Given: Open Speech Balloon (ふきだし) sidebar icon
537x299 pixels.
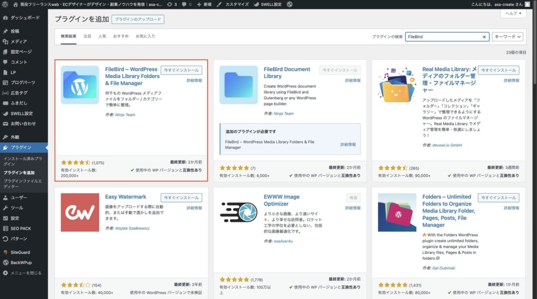Looking at the screenshot, I should click(5, 103).
